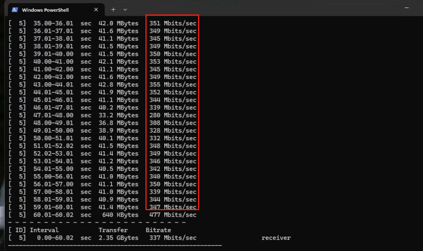The width and height of the screenshot is (423, 251).
Task: Click the 40.2 MBytes transfer value
Action: coord(118,107)
